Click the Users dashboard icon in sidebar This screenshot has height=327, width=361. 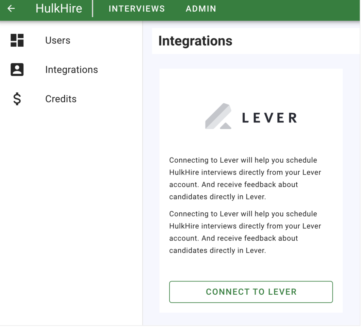17,40
